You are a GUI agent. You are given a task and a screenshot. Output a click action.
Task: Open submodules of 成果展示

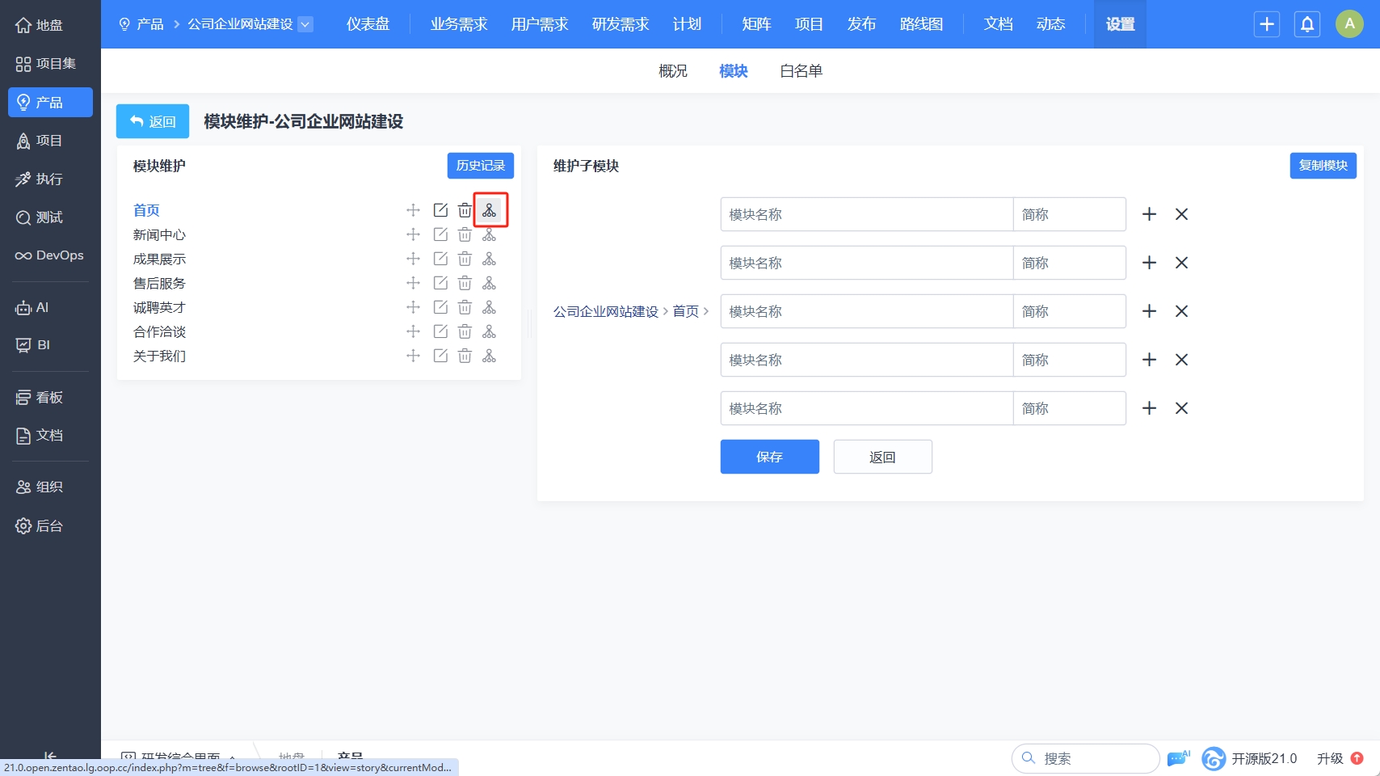(490, 259)
